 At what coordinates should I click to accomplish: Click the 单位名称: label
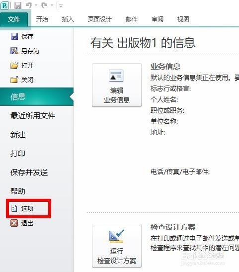click(x=164, y=121)
